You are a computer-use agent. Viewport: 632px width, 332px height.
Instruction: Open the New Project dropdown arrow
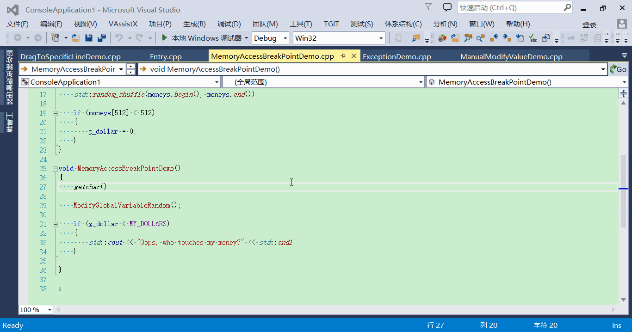click(x=66, y=38)
